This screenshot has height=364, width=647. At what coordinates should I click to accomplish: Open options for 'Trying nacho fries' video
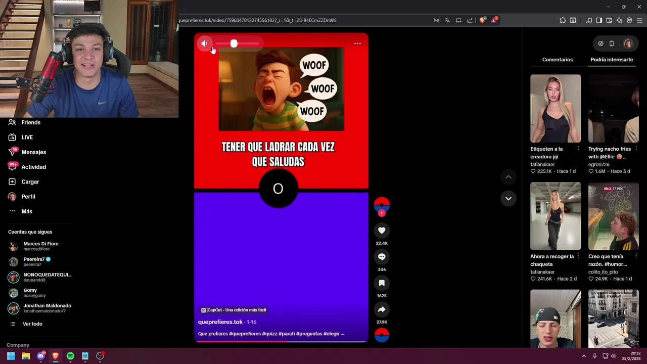[x=636, y=149]
